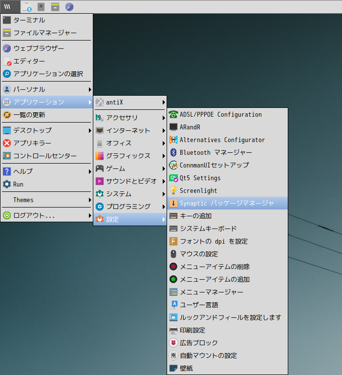Open the サウンドとビデオ category
The height and width of the screenshot is (375, 342).
[x=130, y=181]
